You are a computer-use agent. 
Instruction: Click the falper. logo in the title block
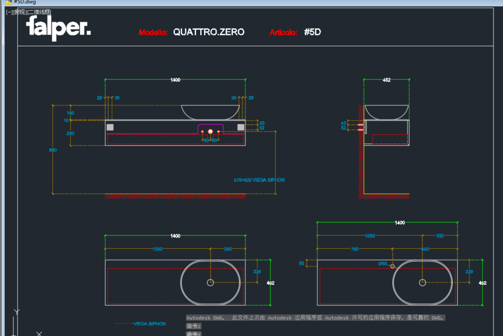[58, 28]
